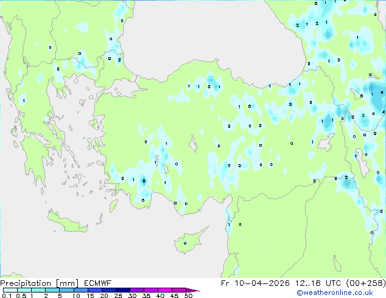
Task: Click the 0.1–0.5 mm palest legend swatch
Action: (10, 290)
